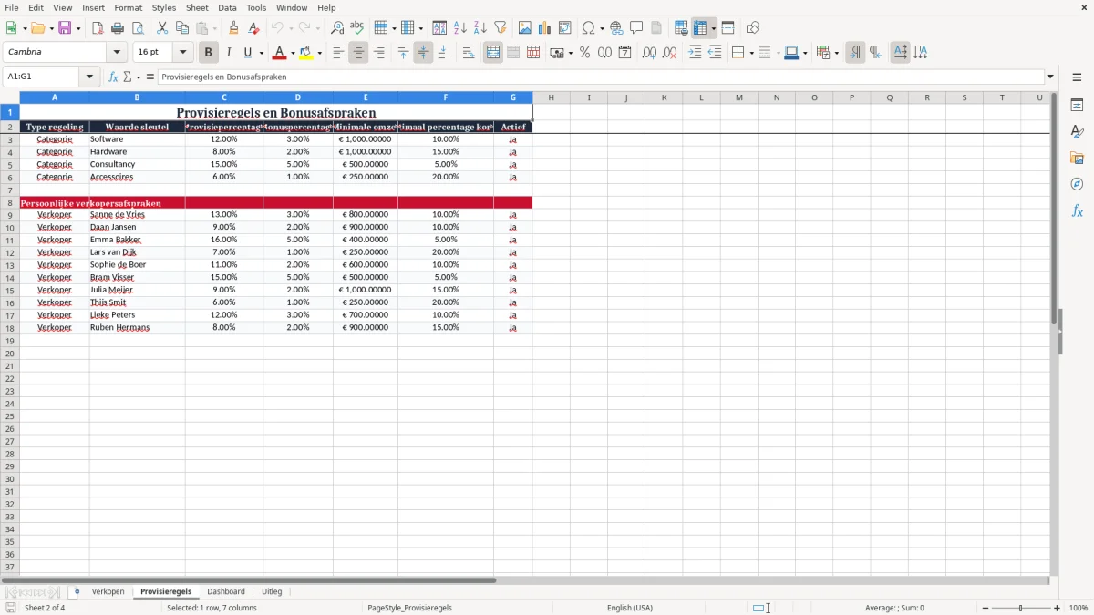Image resolution: width=1094 pixels, height=615 pixels.
Task: Expand the Name Box dropdown
Action: pyautogui.click(x=89, y=77)
